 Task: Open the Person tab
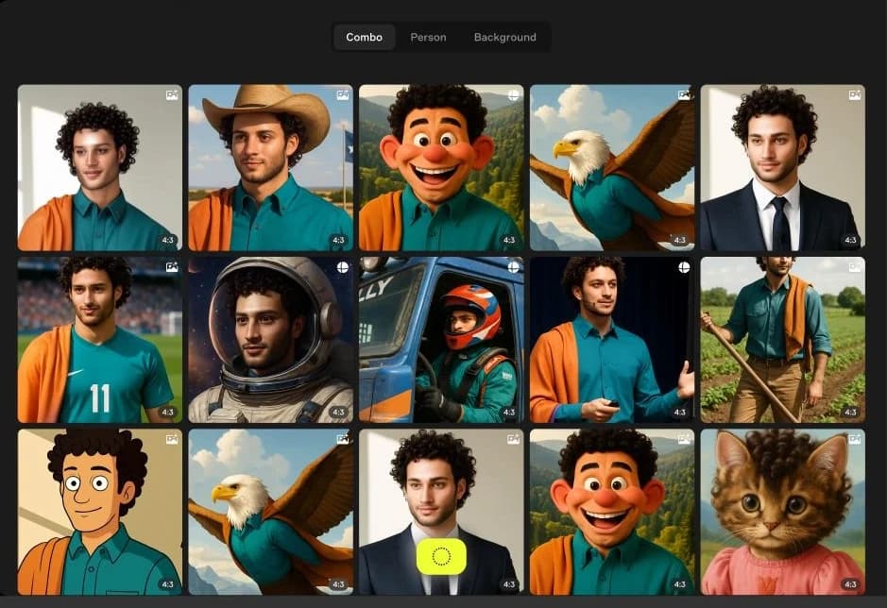tap(428, 38)
